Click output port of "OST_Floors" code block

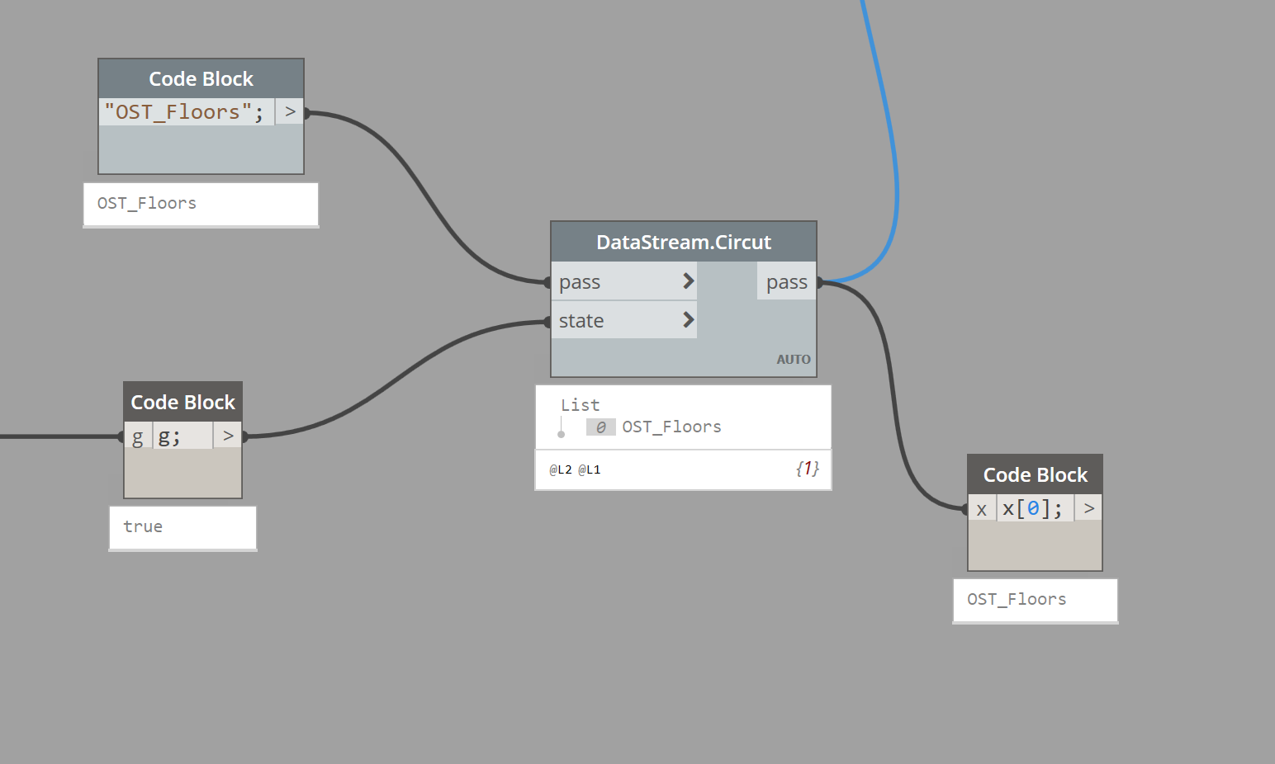(x=290, y=111)
